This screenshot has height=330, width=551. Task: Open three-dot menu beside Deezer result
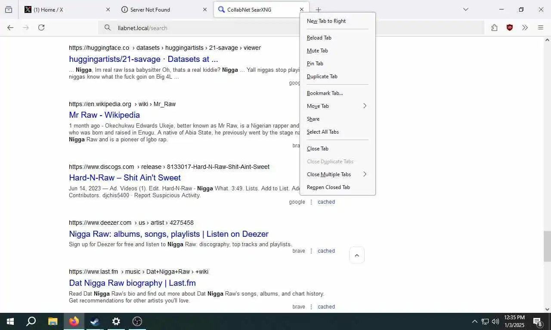(311, 251)
